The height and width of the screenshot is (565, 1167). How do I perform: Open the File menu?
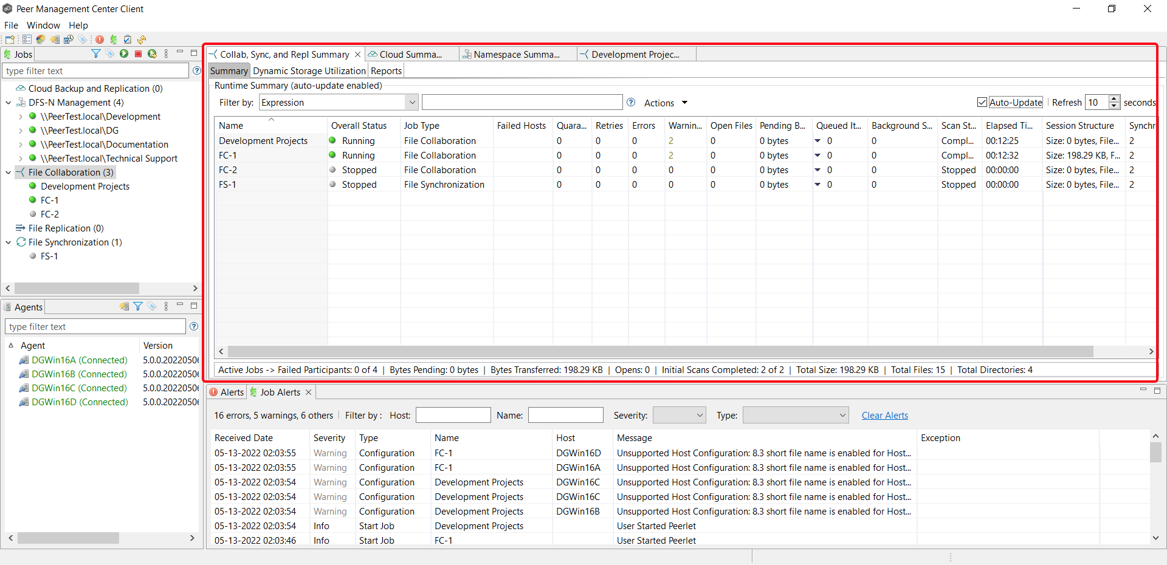(11, 26)
